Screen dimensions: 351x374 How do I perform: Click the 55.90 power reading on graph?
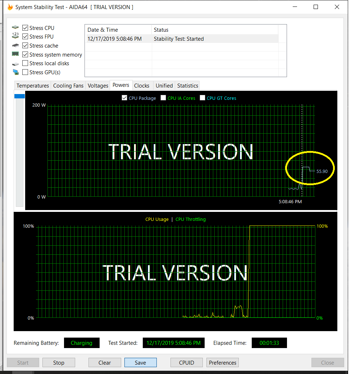[322, 171]
